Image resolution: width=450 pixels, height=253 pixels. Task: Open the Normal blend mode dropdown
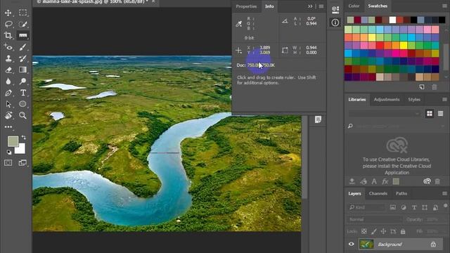pos(375,219)
